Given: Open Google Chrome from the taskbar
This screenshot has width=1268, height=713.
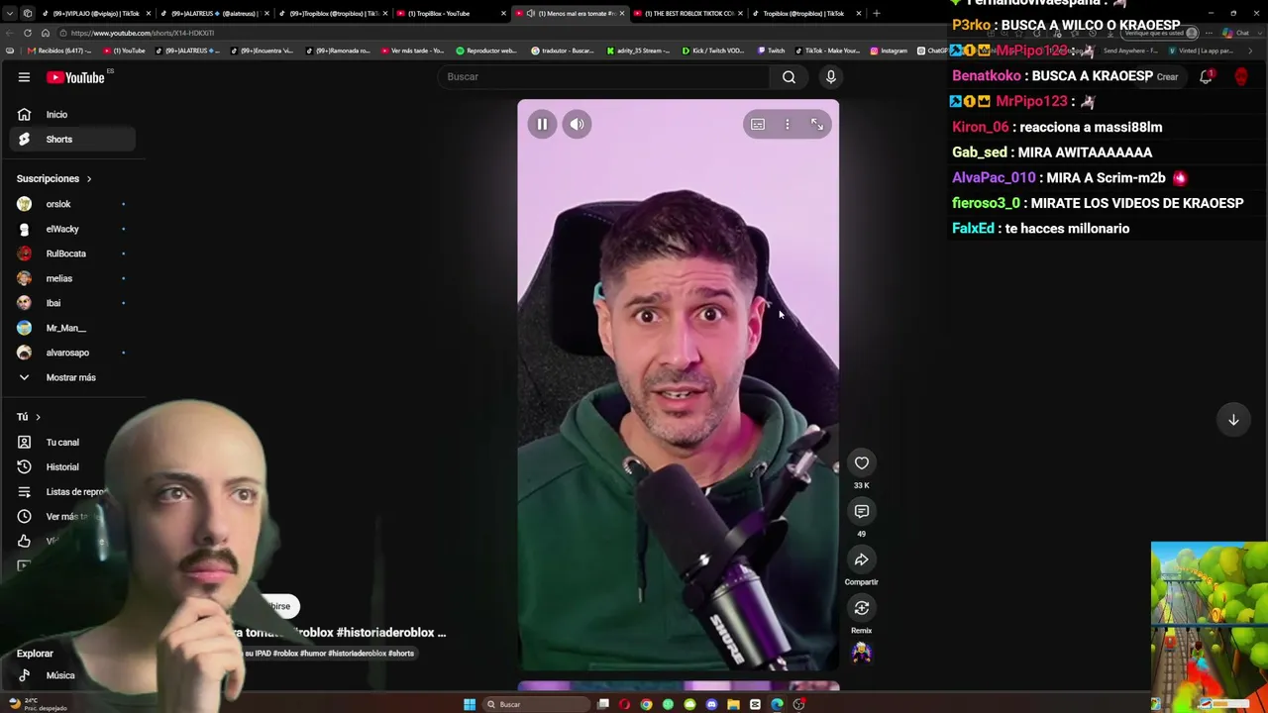Looking at the screenshot, I should coord(646,704).
